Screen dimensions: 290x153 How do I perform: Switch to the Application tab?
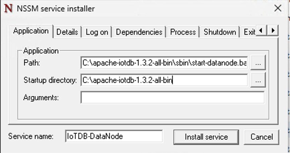click(x=31, y=31)
